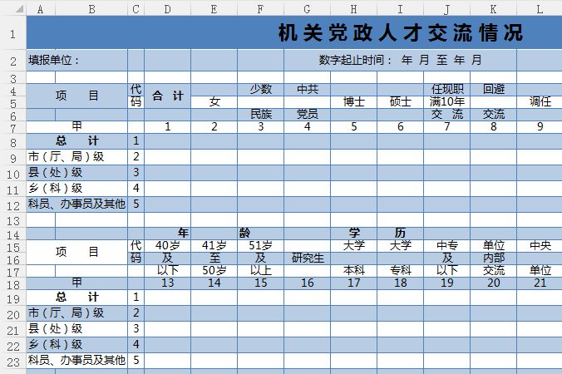Select the 合 计 header cell
Viewport: 562px width, 374px height.
coord(167,96)
